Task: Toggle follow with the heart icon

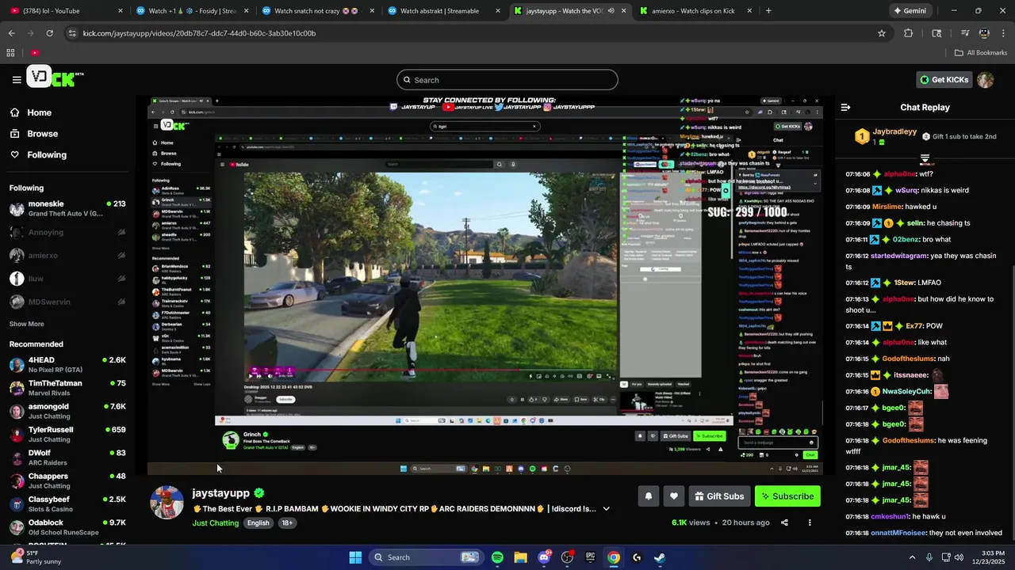Action: click(x=673, y=496)
